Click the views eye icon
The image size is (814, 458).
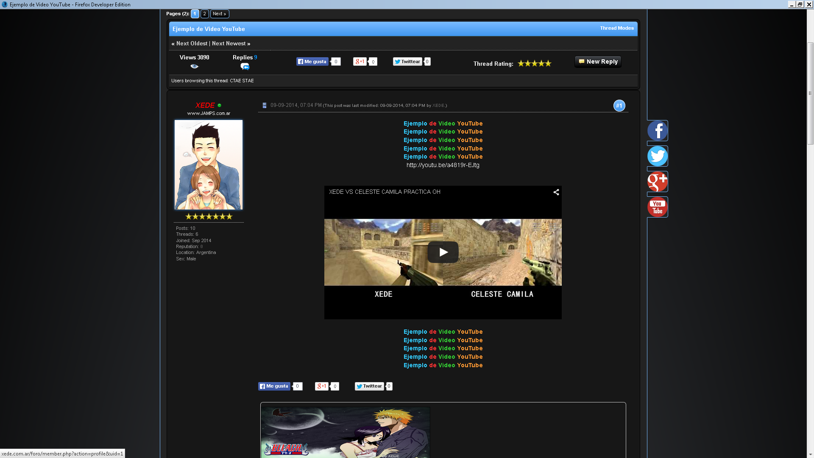(x=194, y=66)
